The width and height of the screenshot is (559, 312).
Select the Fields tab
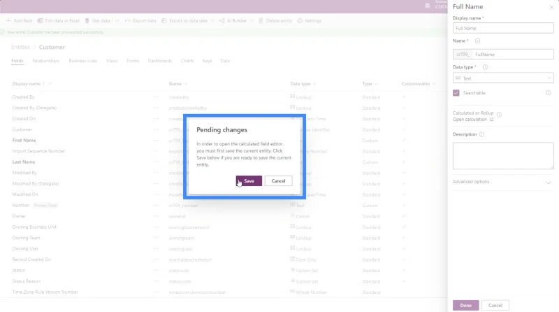tap(17, 61)
